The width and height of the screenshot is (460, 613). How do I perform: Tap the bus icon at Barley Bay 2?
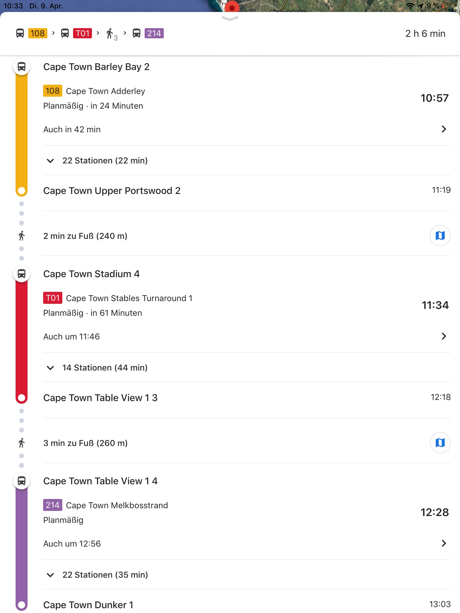point(22,66)
